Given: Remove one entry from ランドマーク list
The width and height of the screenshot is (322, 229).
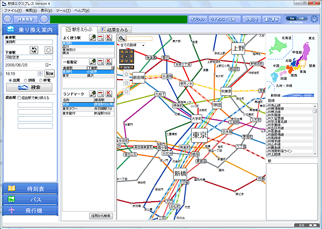Looking at the screenshot, I should tap(100, 94).
